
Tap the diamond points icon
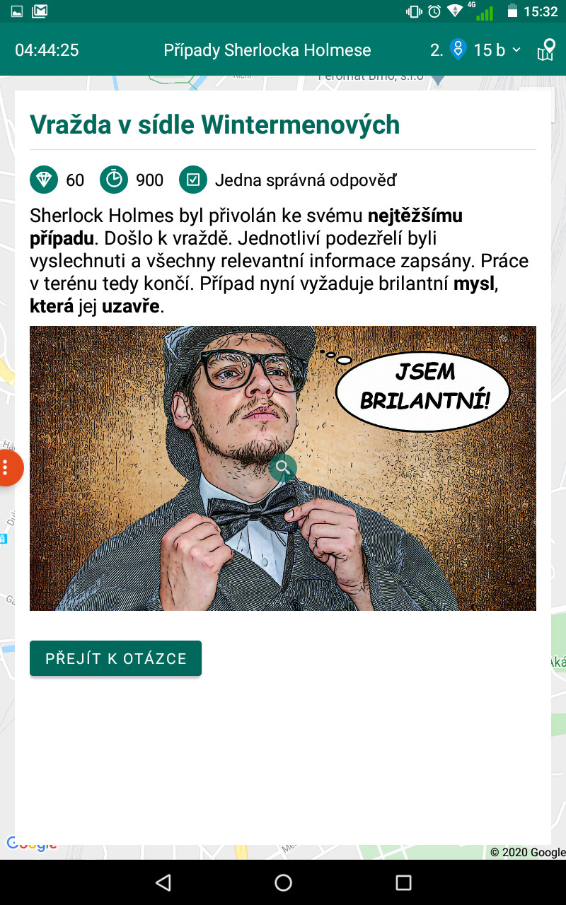[44, 180]
